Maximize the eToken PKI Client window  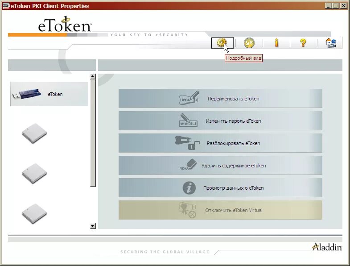tap(335, 6)
